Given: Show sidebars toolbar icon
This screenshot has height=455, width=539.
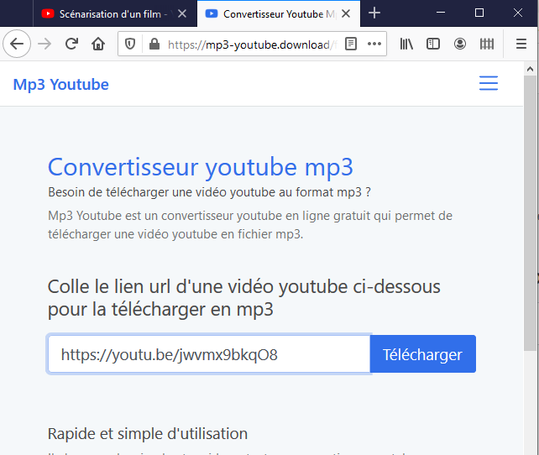Looking at the screenshot, I should [433, 44].
